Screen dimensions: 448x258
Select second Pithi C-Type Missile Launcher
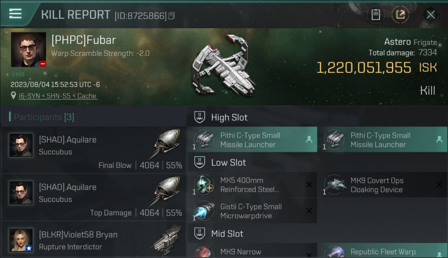[x=383, y=140]
